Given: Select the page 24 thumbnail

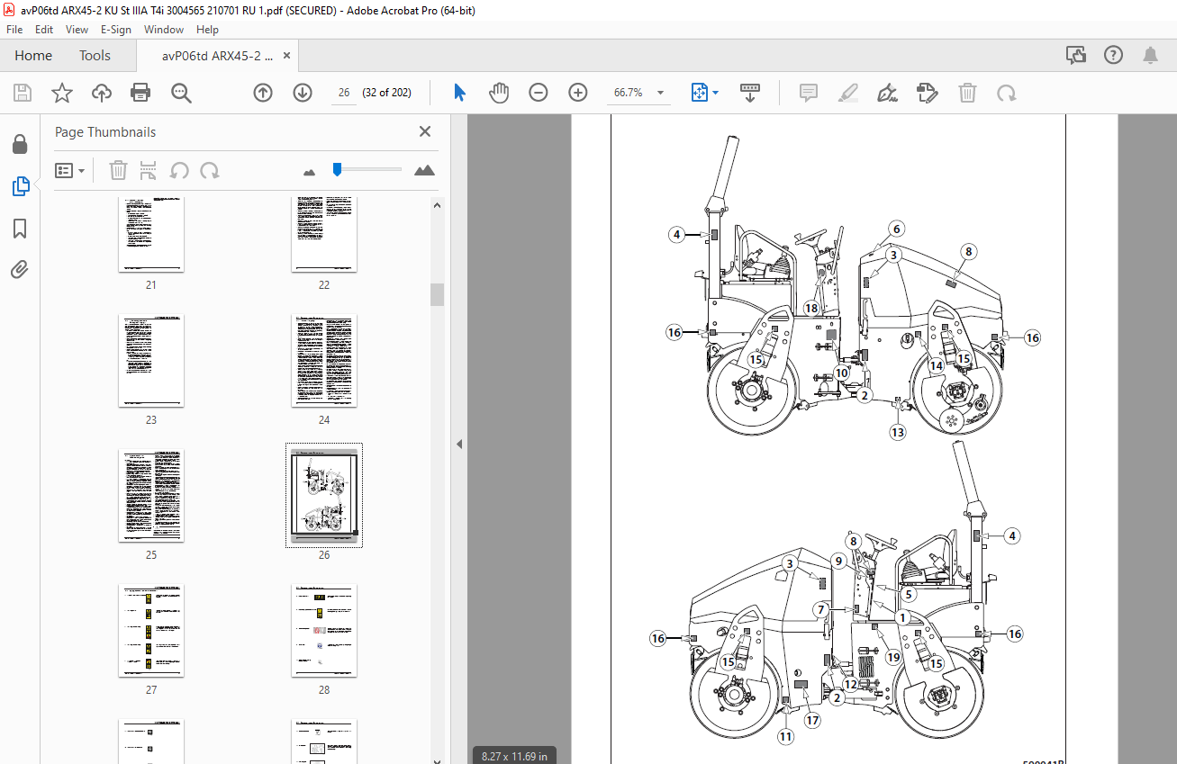Looking at the screenshot, I should [x=324, y=361].
